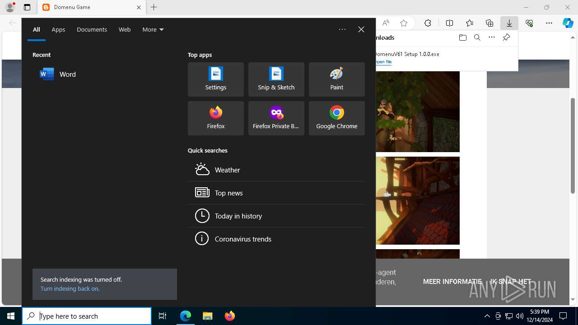Click Open file link under download
Screen dimensions: 578x325
click(x=383, y=62)
